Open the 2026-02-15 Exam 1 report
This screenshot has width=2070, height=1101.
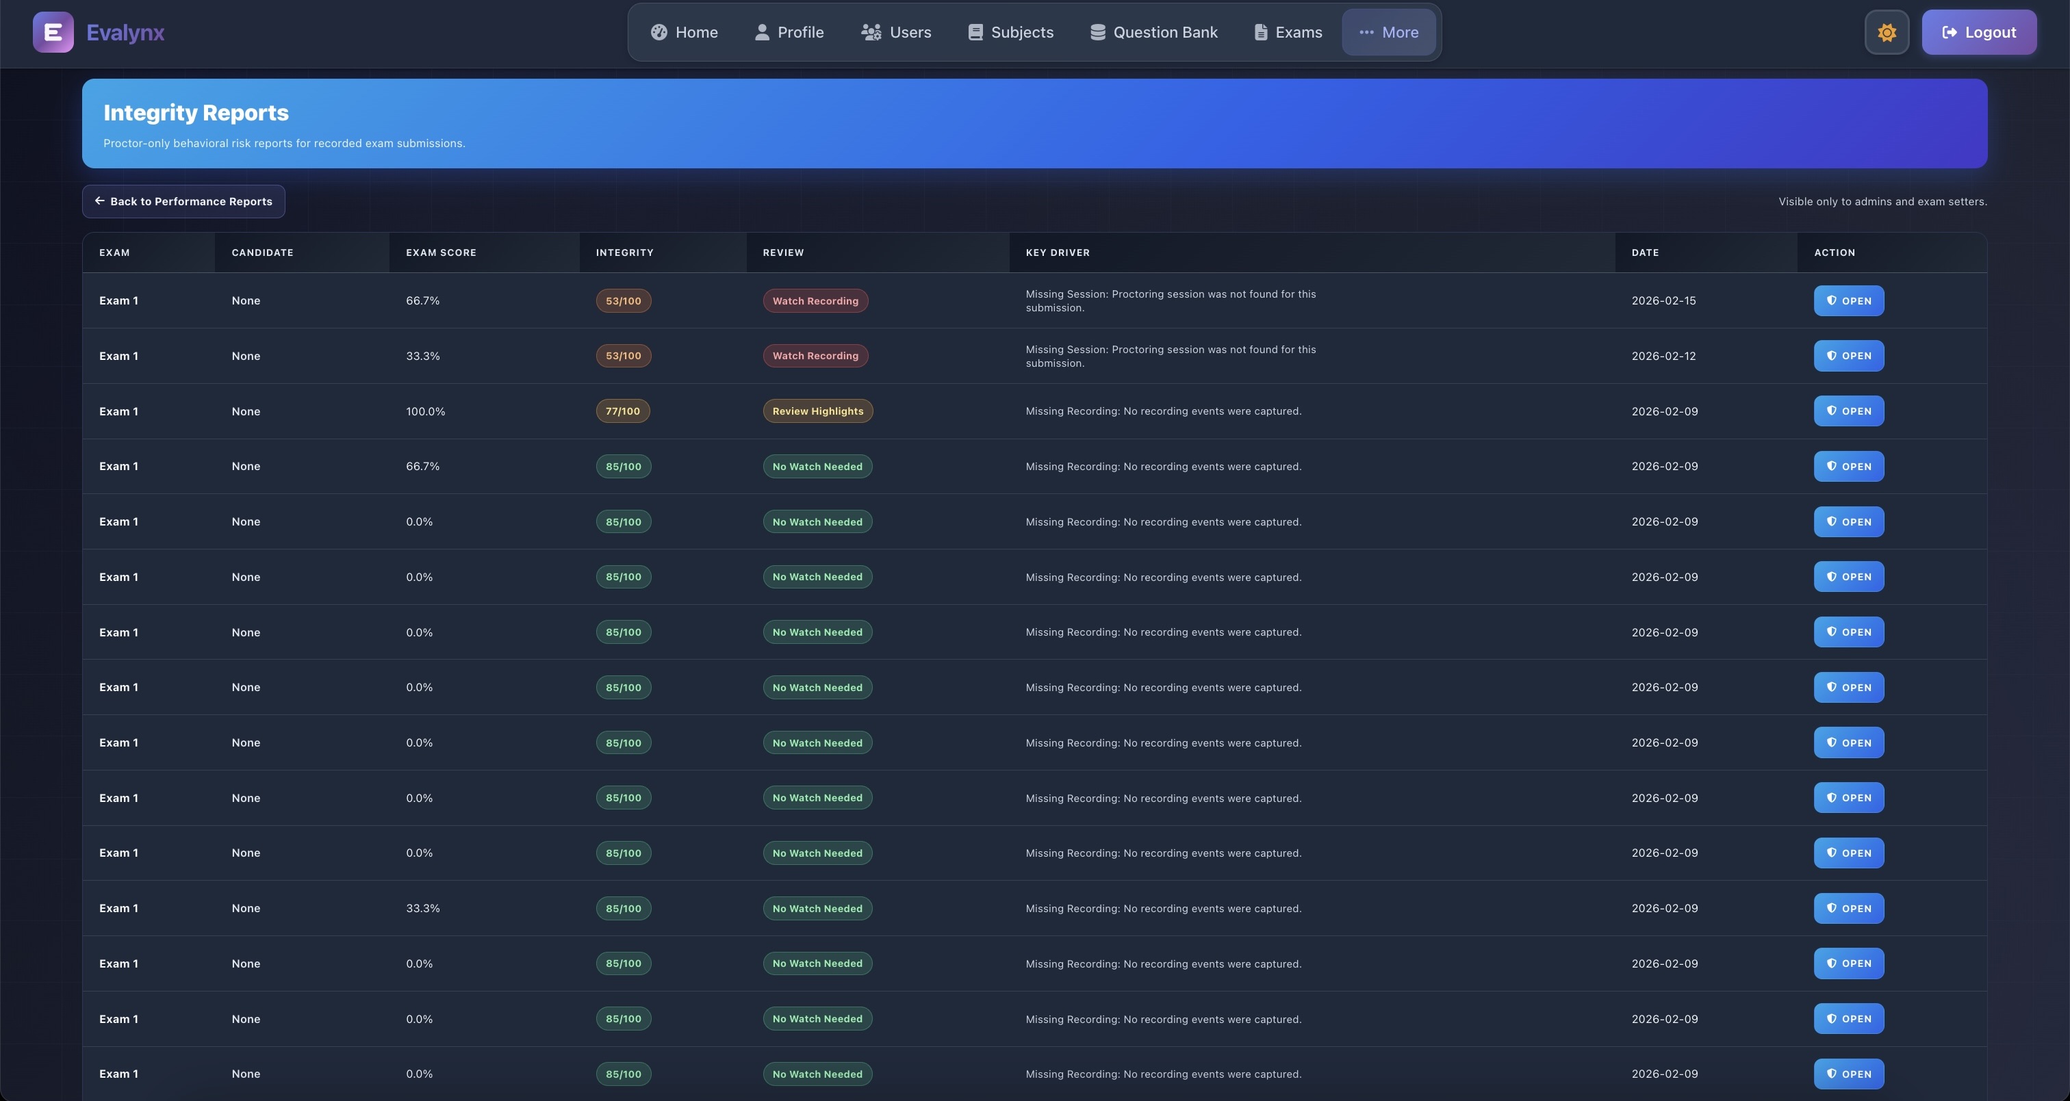pos(1848,301)
